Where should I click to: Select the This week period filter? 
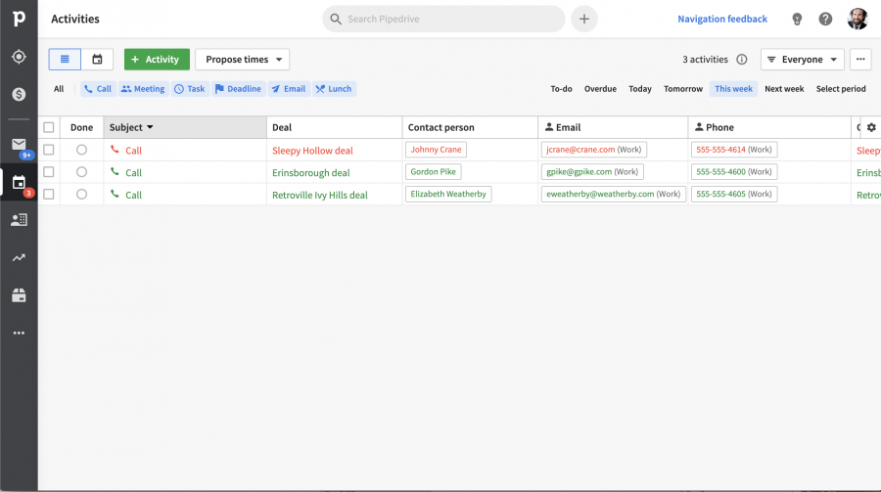733,89
